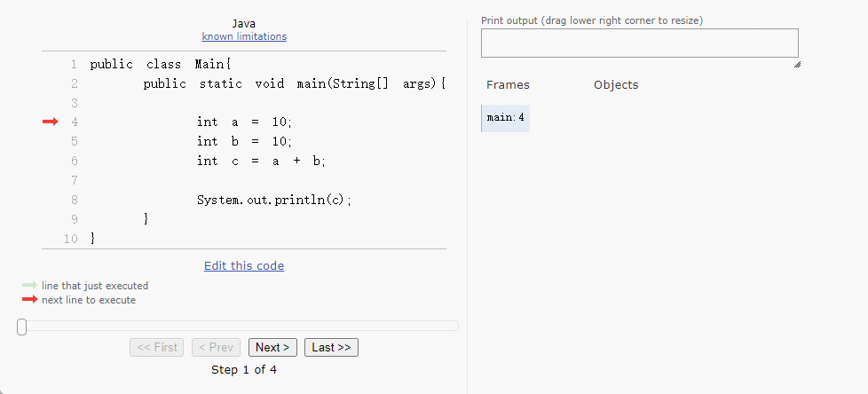Open the Edit this code link

point(244,265)
